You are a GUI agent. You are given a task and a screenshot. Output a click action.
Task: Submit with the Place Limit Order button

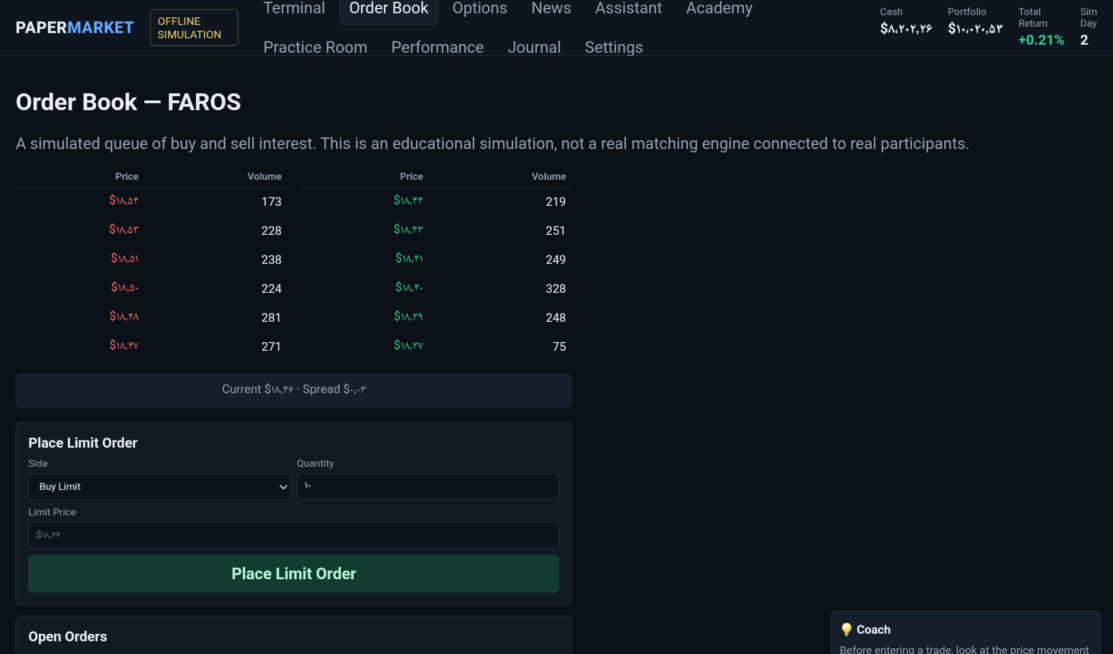click(294, 574)
